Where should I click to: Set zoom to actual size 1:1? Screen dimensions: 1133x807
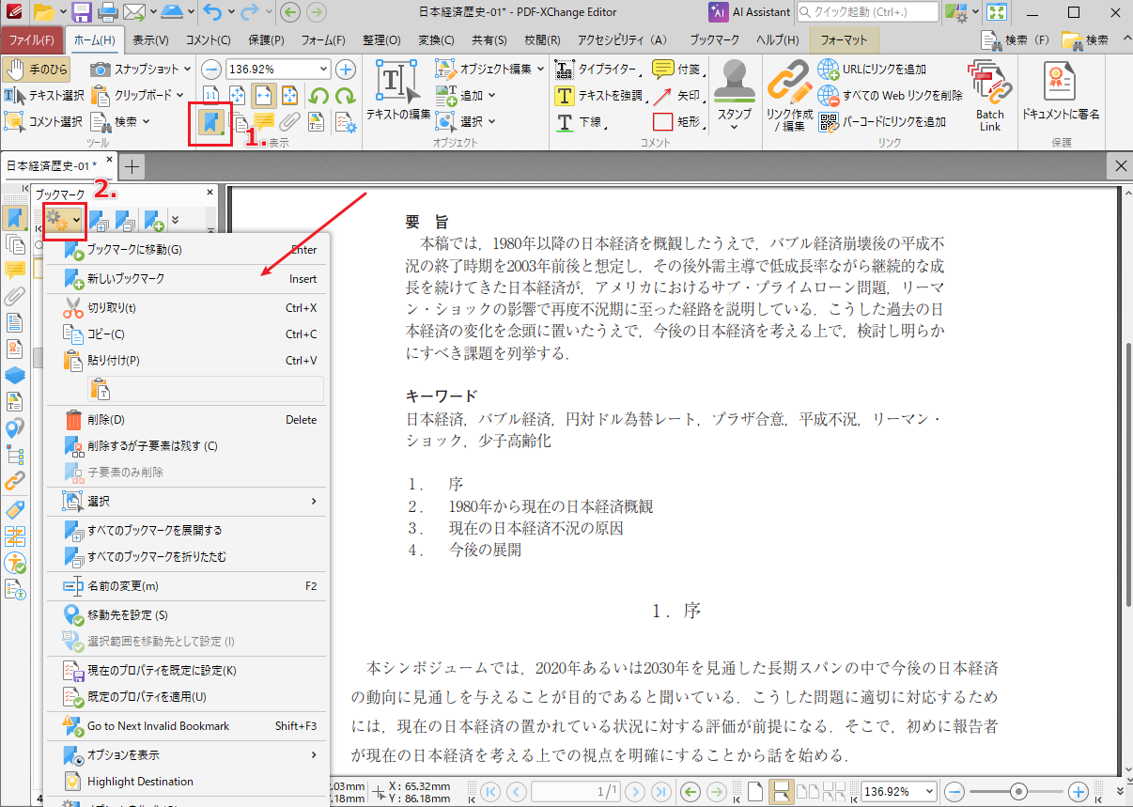pos(211,95)
